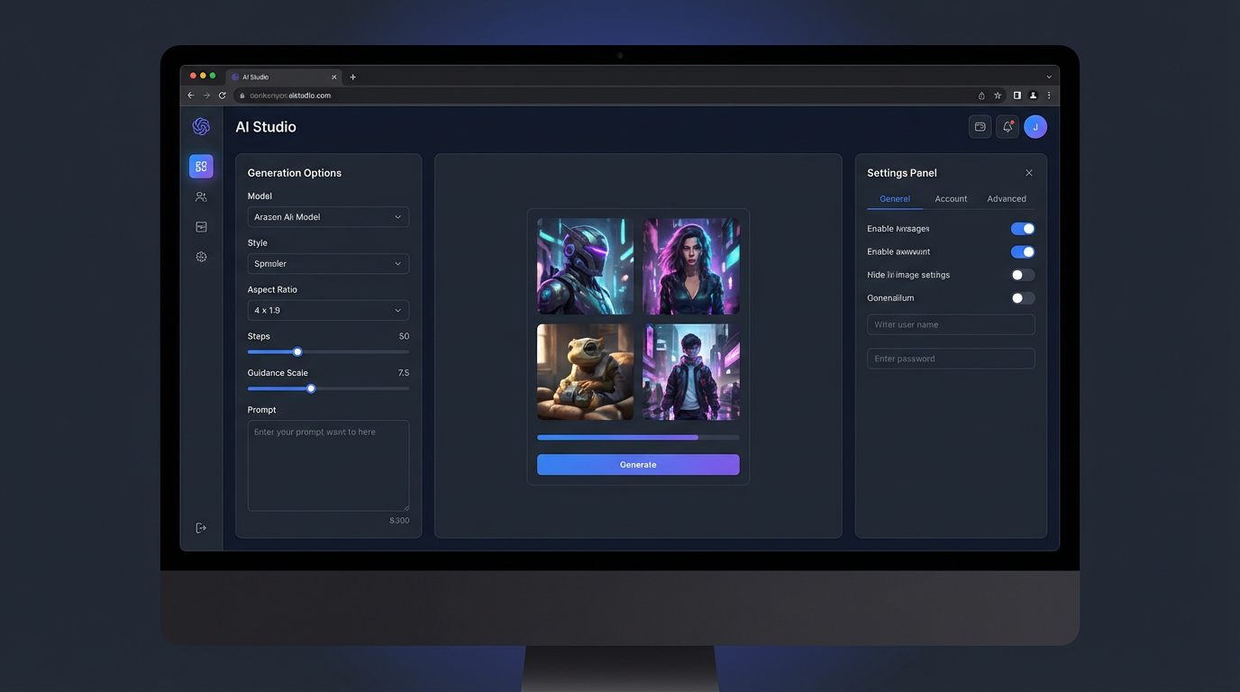Expand the Style dropdown

328,263
